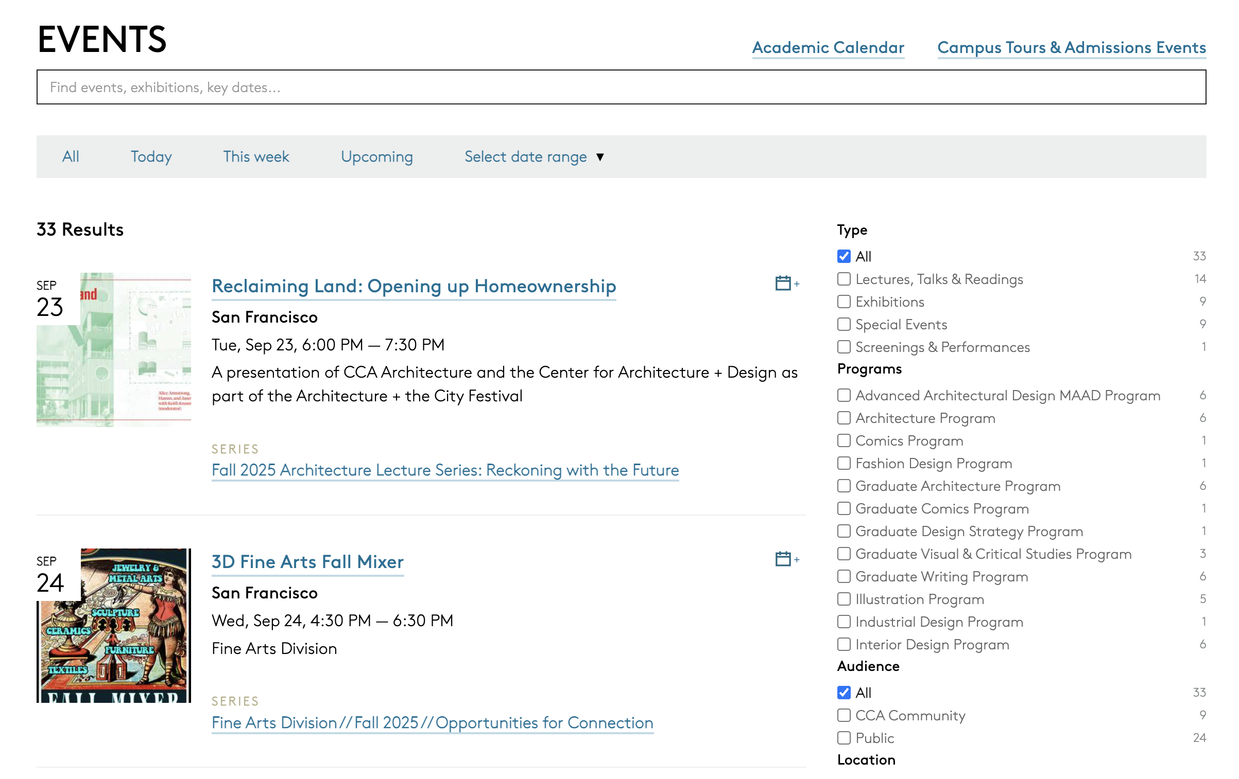Click the date range dropdown arrow

[600, 157]
